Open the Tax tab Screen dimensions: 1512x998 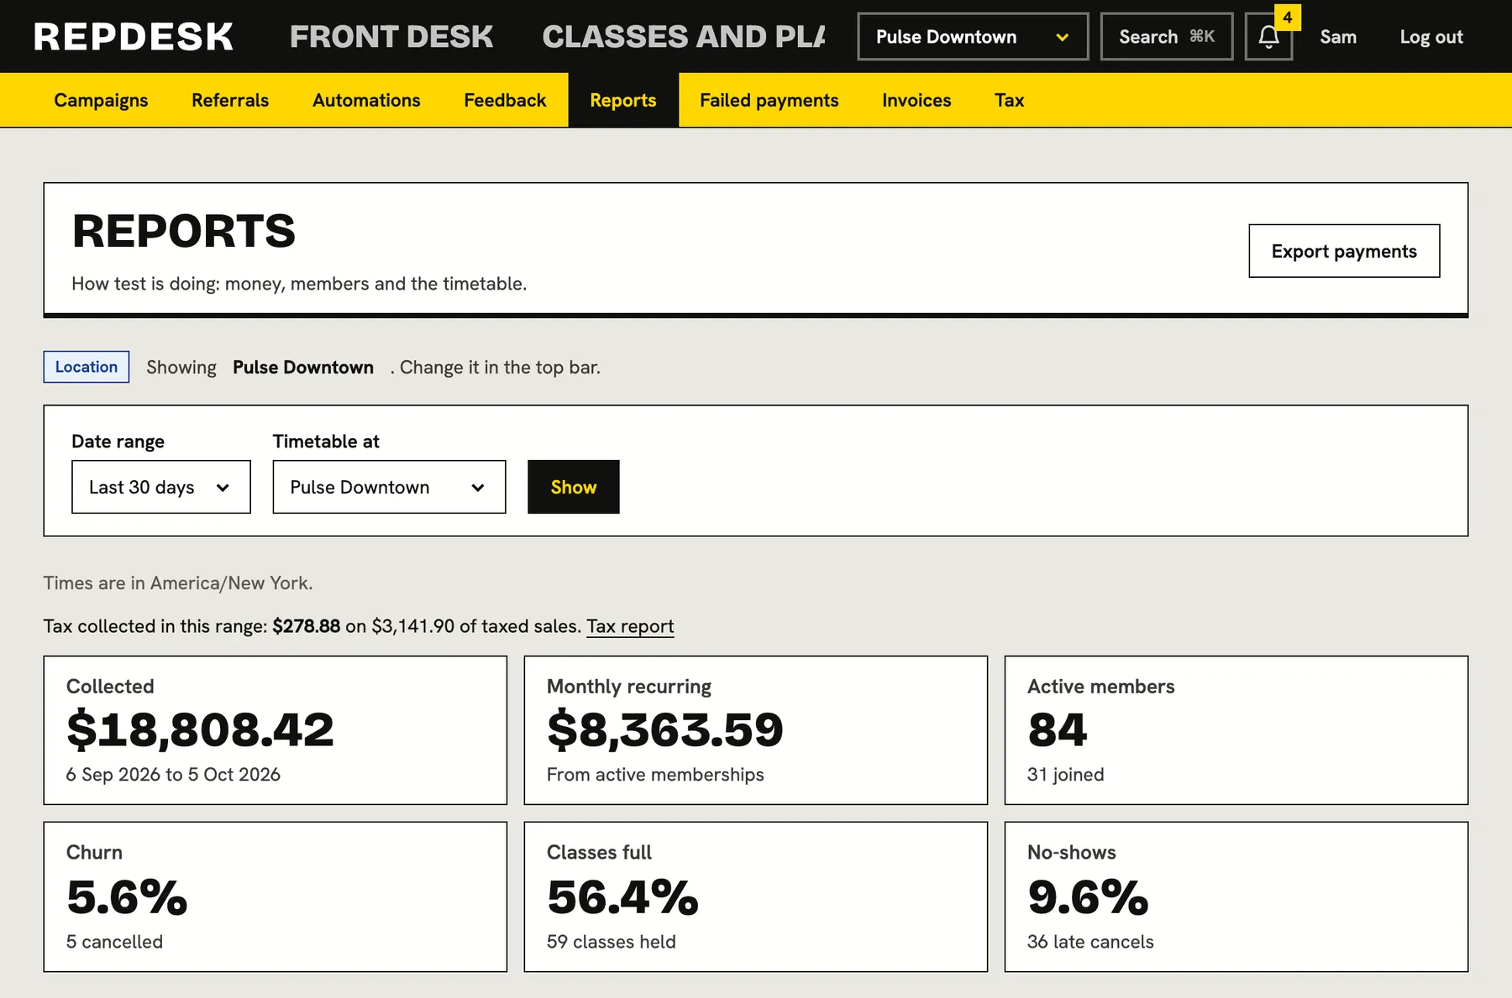pos(1009,100)
